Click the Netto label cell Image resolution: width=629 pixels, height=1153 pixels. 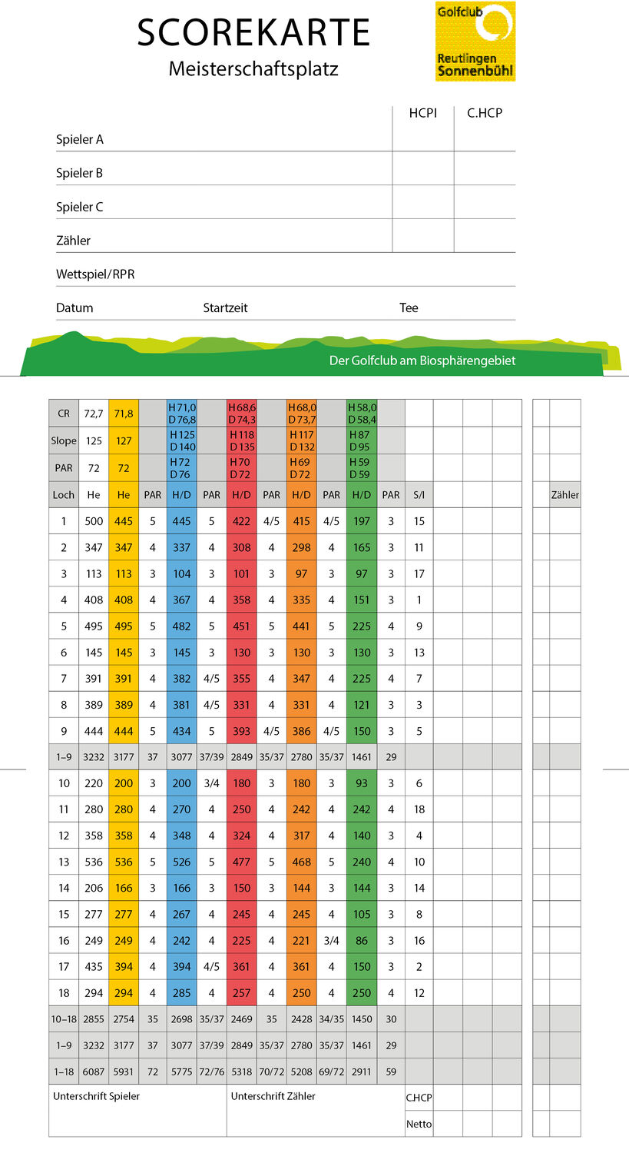(419, 1124)
